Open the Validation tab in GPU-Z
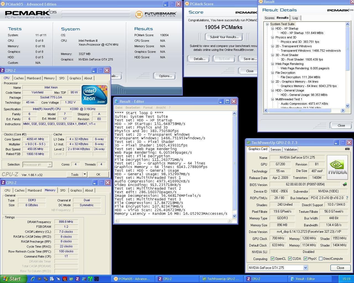The height and width of the screenshot is (283, 354). click(x=290, y=150)
